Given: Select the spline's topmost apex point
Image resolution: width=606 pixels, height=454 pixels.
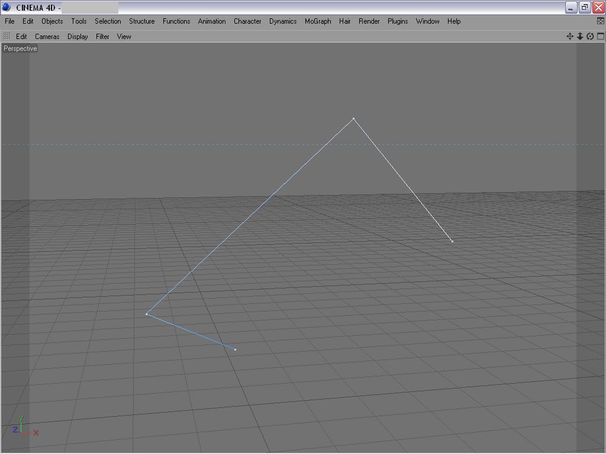Looking at the screenshot, I should pyautogui.click(x=353, y=118).
